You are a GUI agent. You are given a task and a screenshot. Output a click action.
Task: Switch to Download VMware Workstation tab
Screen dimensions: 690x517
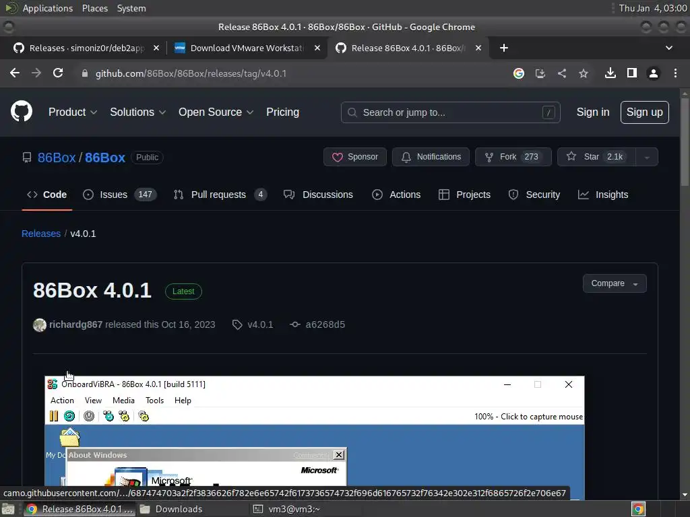point(247,48)
